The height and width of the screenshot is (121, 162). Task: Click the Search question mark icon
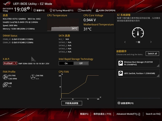(x=79, y=10)
